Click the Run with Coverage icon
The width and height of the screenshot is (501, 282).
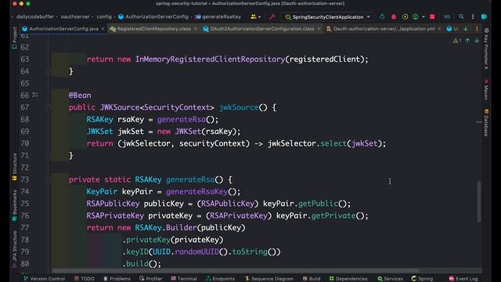405,16
